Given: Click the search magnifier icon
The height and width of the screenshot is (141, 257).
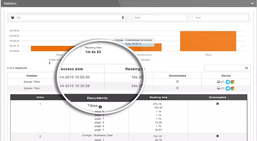Looking at the screenshot, I should pos(247,68).
